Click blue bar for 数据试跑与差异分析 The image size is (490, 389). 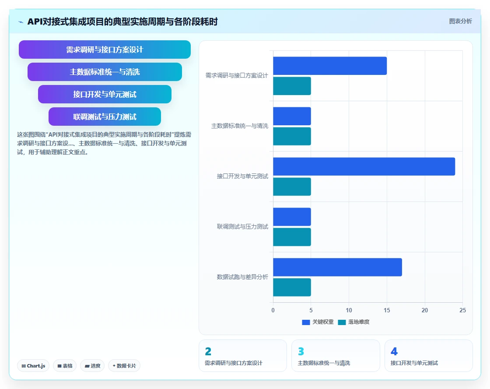[x=337, y=267]
